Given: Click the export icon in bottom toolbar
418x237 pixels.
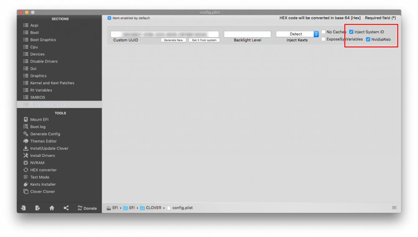Looking at the screenshot, I should 38,208.
